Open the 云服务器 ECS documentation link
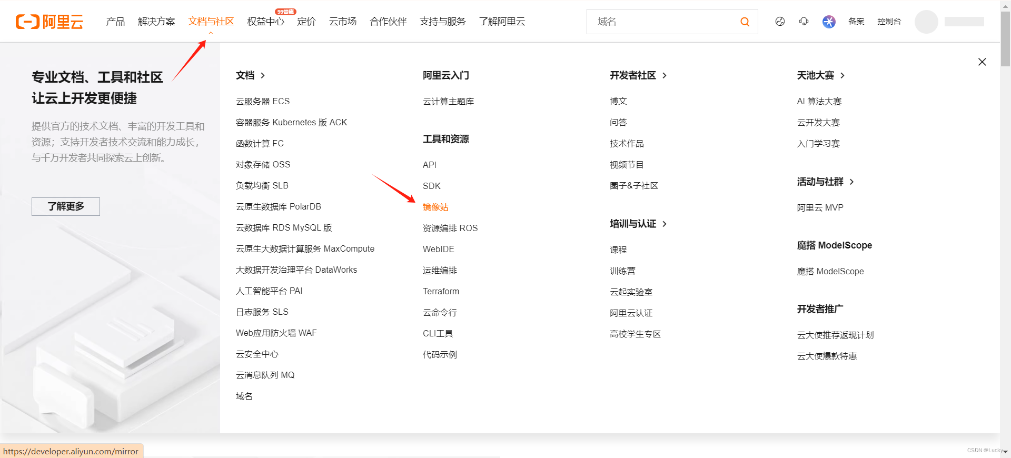 pyautogui.click(x=263, y=101)
